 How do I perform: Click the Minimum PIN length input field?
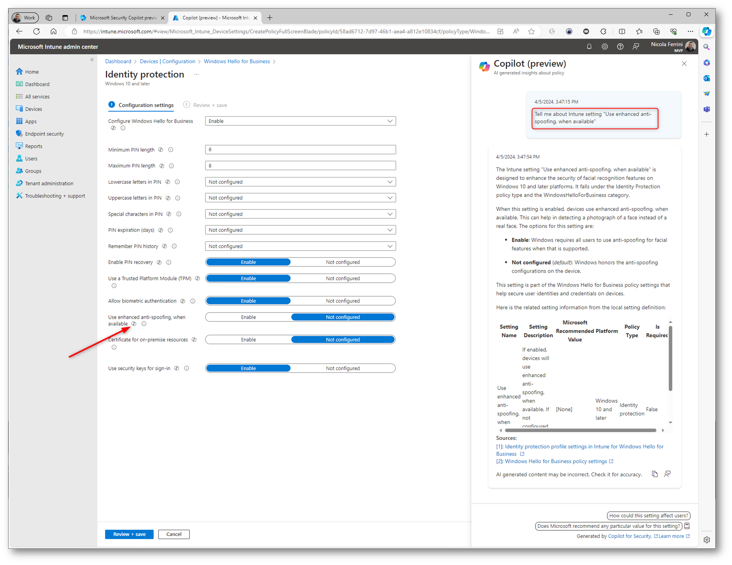tap(300, 149)
